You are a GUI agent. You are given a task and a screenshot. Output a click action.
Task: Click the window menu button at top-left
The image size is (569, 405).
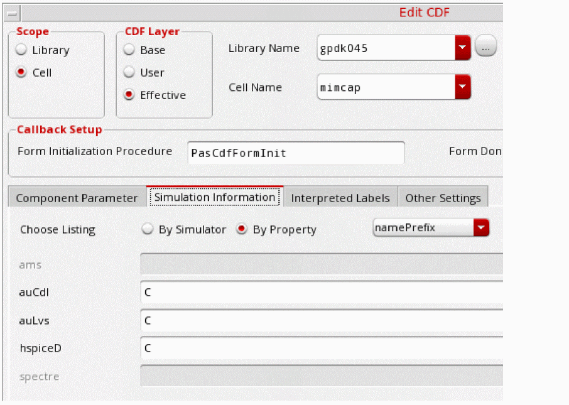point(12,14)
